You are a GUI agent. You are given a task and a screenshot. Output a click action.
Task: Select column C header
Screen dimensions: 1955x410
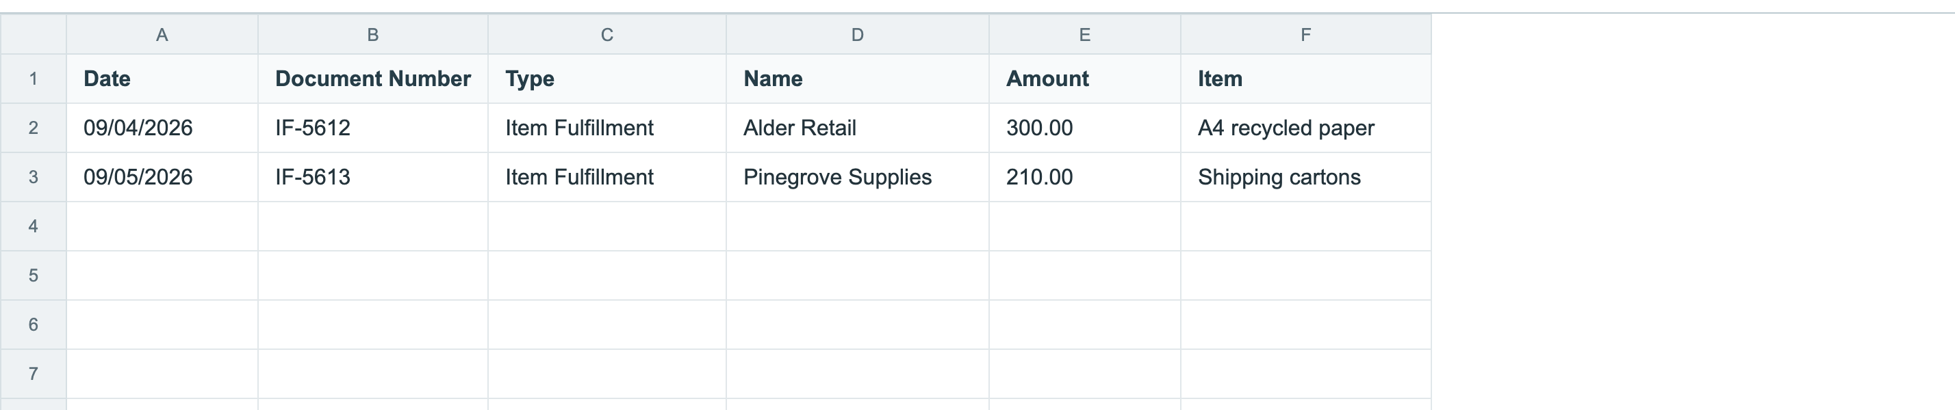(x=607, y=34)
